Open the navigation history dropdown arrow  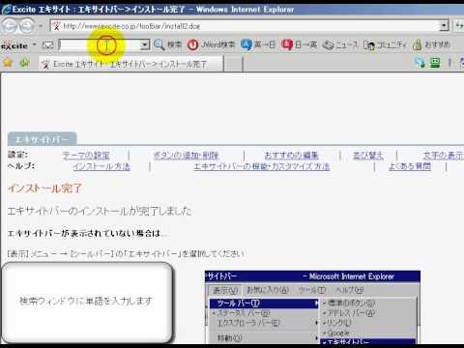tap(41, 26)
